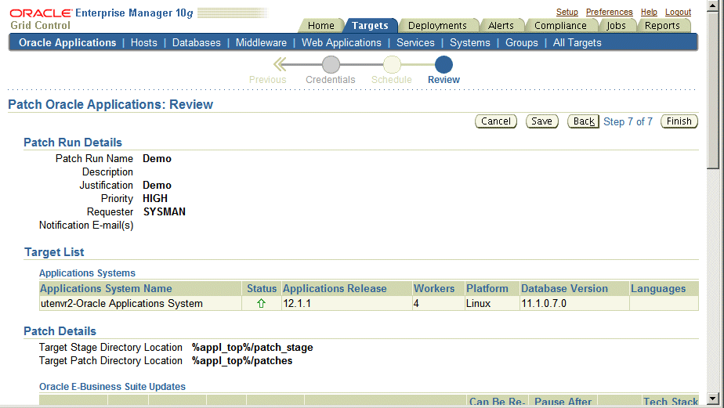This screenshot has height=408, width=724.
Task: Click the vertical scrollbar thumb
Action: click(x=713, y=89)
